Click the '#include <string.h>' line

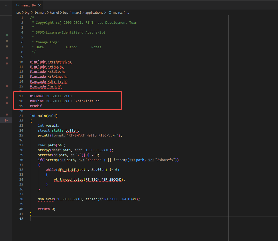click(49, 77)
